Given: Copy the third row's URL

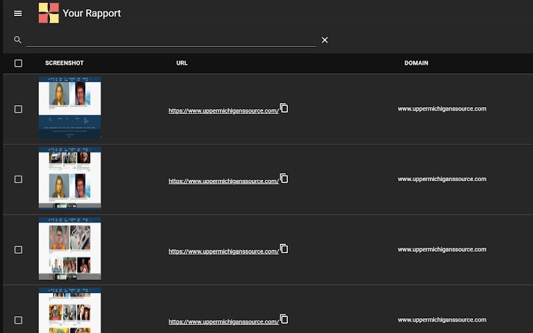Looking at the screenshot, I should 284,248.
